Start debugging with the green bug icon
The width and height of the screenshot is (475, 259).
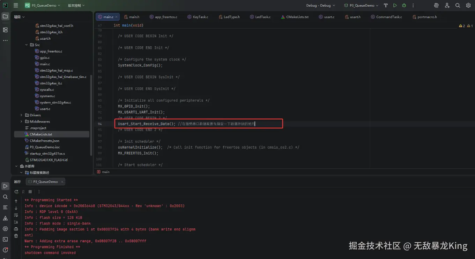click(404, 5)
